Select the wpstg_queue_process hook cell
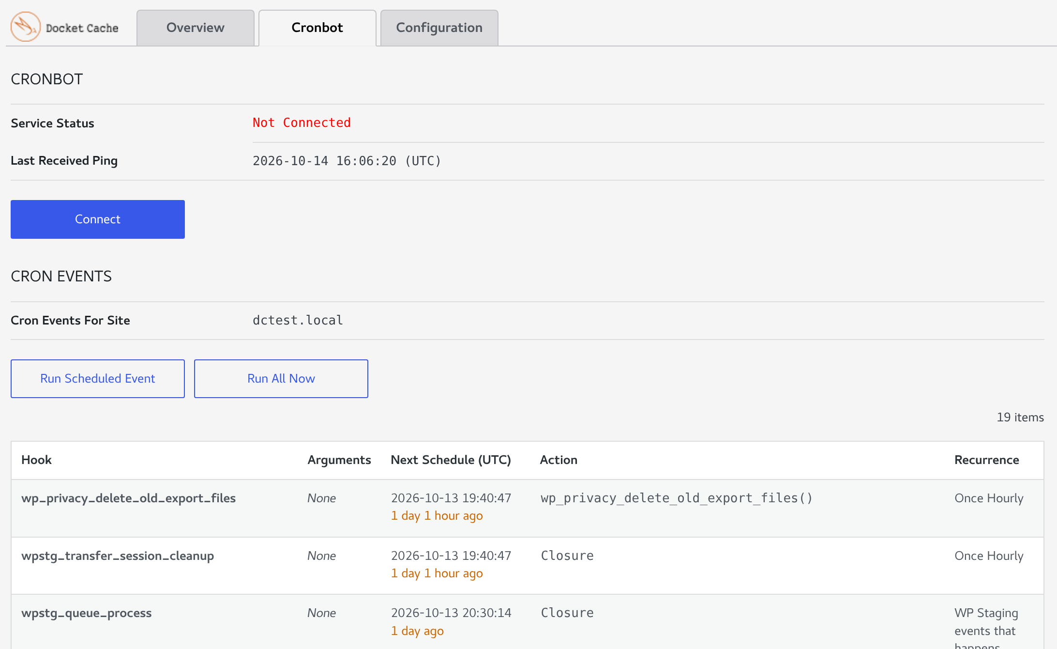The image size is (1057, 649). (86, 613)
